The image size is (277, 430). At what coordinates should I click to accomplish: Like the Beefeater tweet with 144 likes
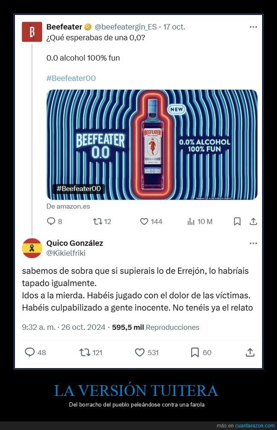click(144, 221)
